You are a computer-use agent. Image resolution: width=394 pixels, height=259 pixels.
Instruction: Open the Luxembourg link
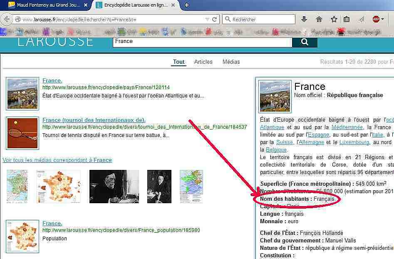354,142
